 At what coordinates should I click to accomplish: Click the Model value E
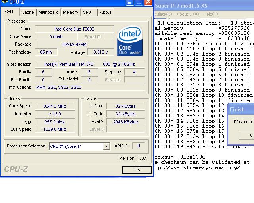point(89,72)
